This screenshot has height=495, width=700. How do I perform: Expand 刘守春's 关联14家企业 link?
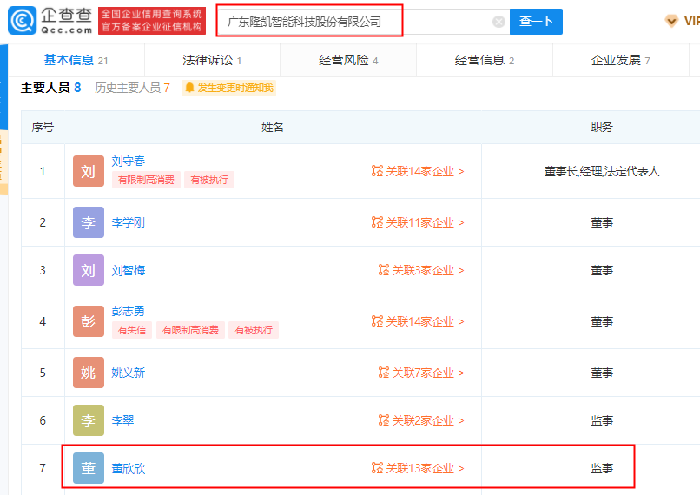click(418, 171)
